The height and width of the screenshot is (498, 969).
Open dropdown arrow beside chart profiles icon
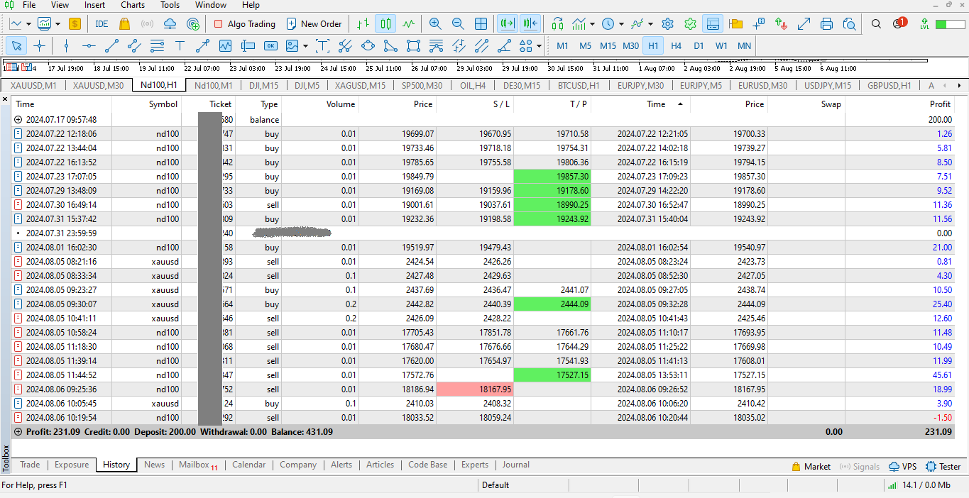pos(58,23)
